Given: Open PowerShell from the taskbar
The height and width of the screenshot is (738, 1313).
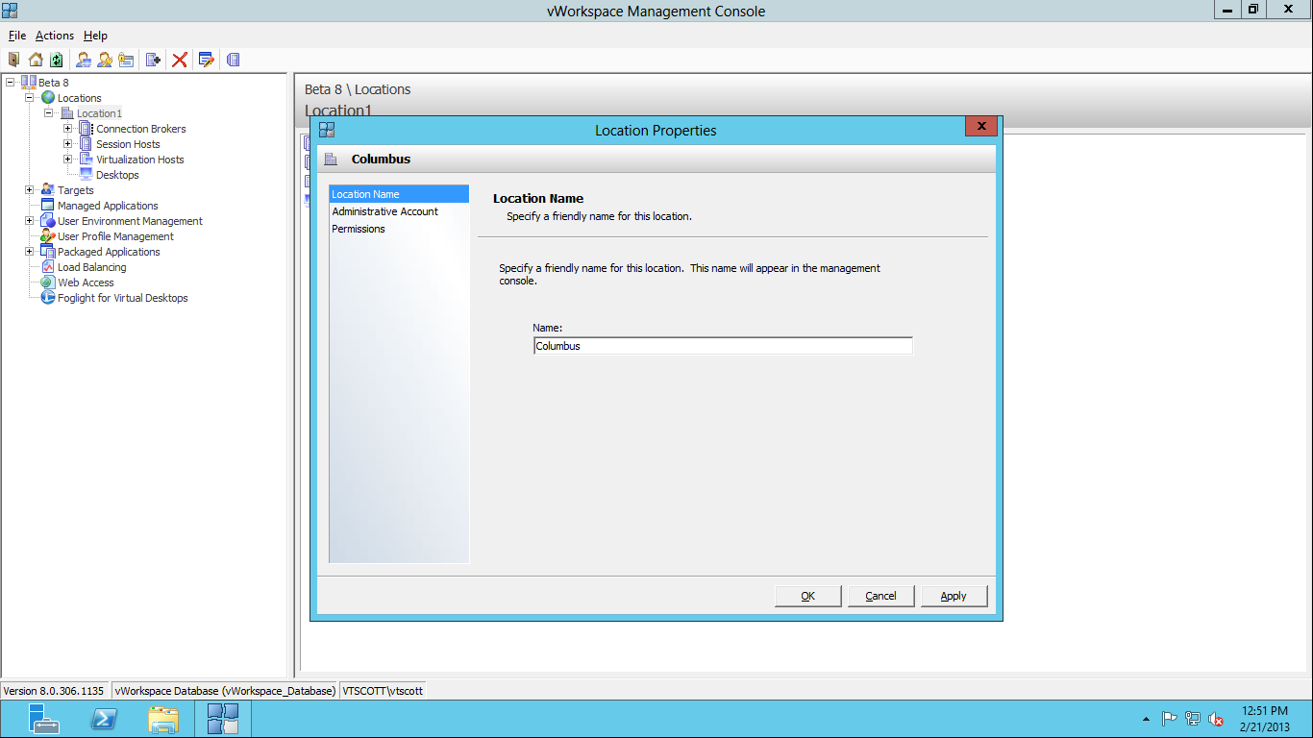Looking at the screenshot, I should pos(104,719).
